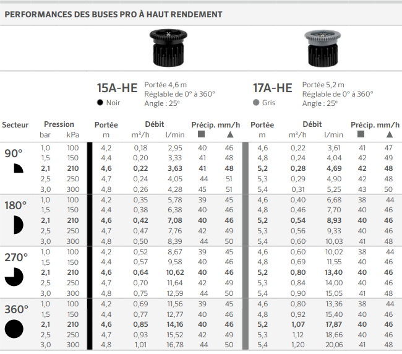Click the Pression column header
Viewport: 402px width, 354px height.
pos(59,124)
